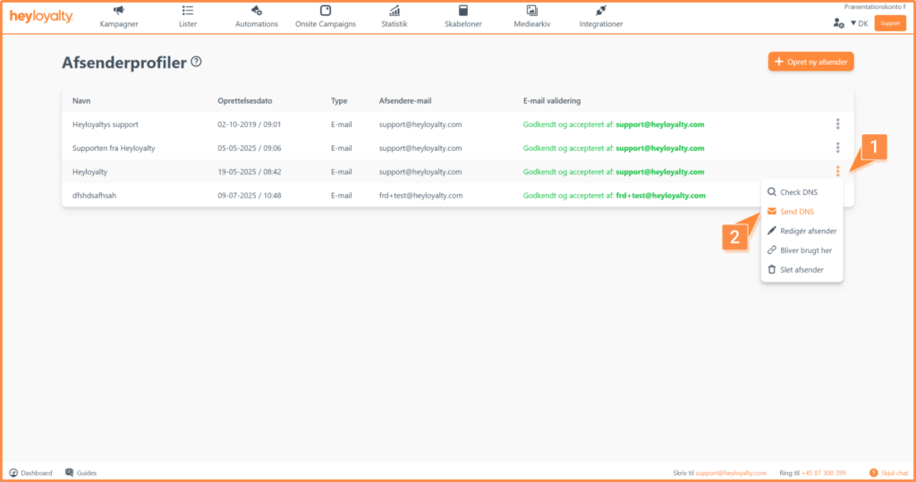This screenshot has height=482, width=916.
Task: Open three-dot menu for Supporten fra Heyloyalty
Action: tap(837, 148)
